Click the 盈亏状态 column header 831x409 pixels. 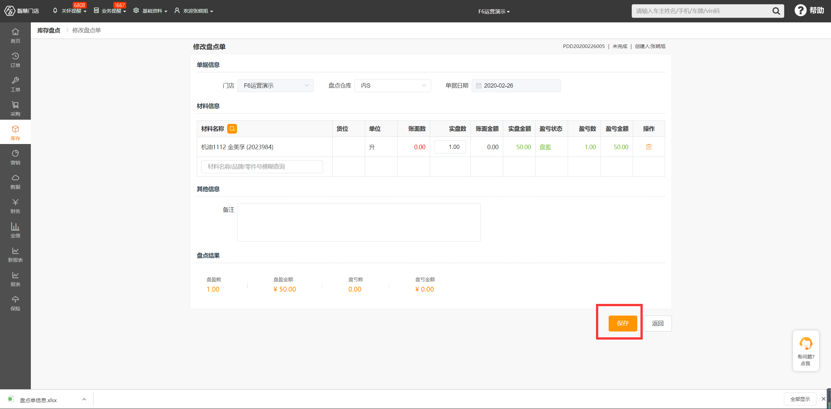551,129
